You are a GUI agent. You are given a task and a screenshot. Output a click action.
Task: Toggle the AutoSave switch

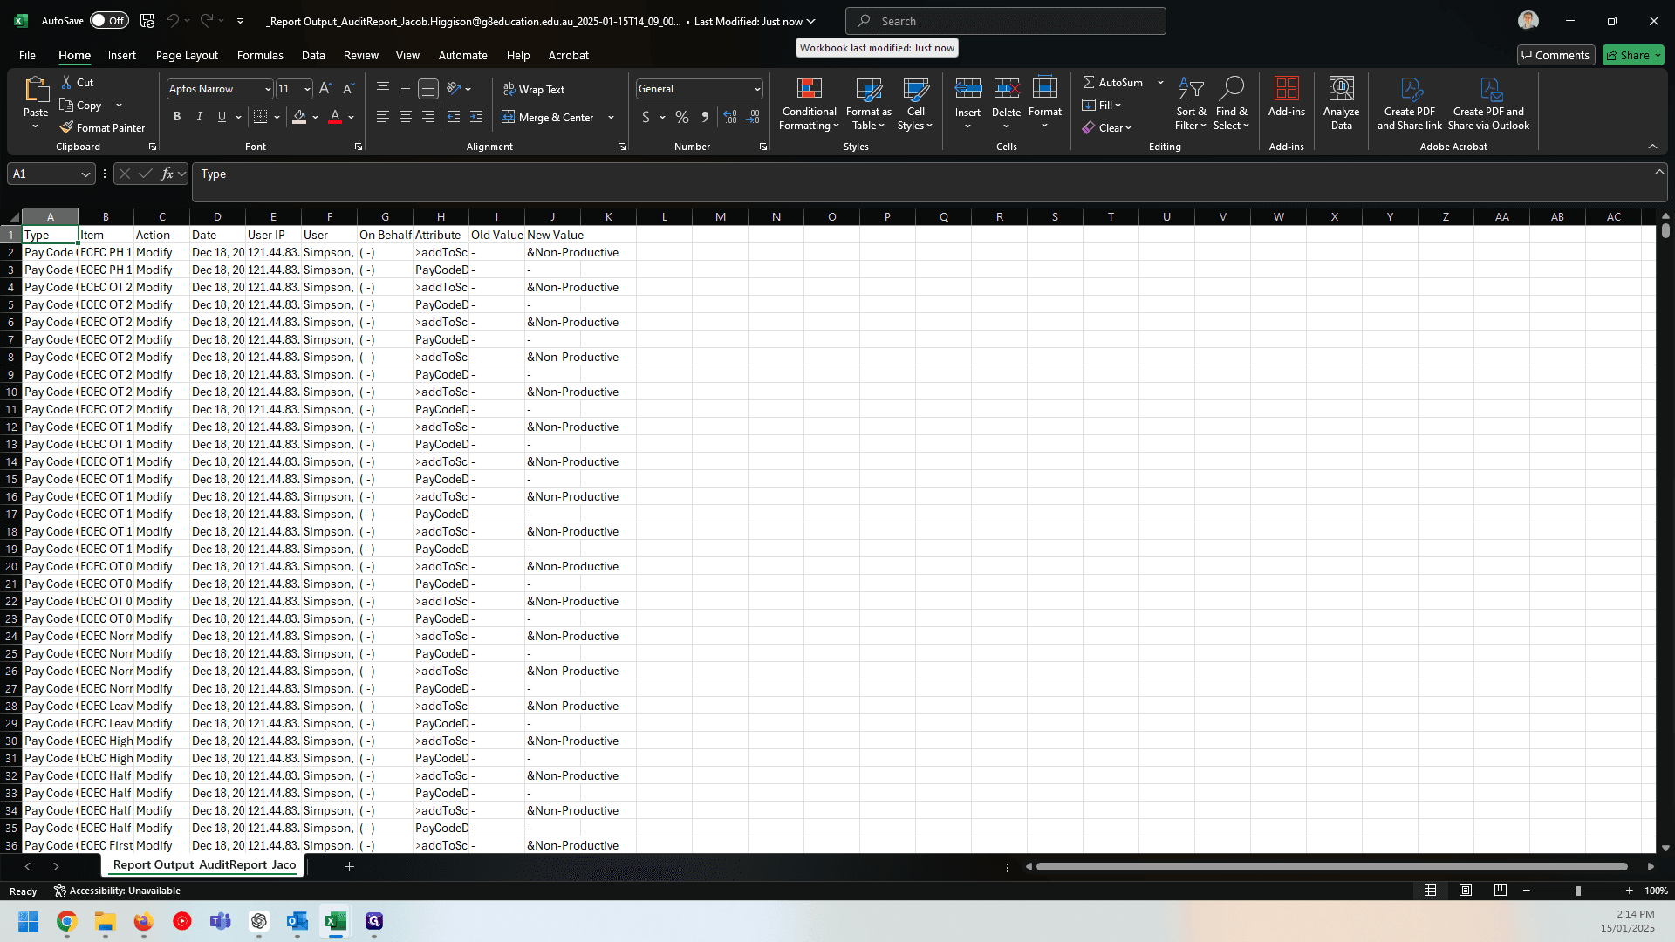pos(109,21)
